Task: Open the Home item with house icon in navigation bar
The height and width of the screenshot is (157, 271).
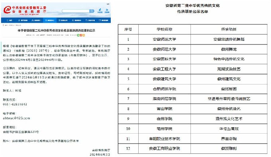Action: pyautogui.click(x=9, y=20)
